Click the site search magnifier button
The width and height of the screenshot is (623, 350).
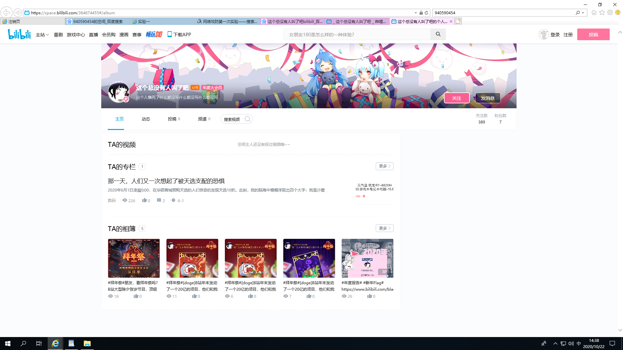point(438,34)
